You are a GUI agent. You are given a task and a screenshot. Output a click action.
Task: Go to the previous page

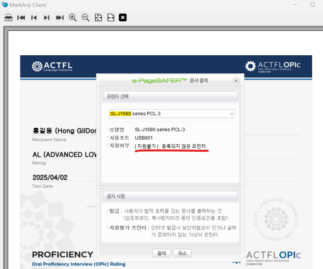34,17
